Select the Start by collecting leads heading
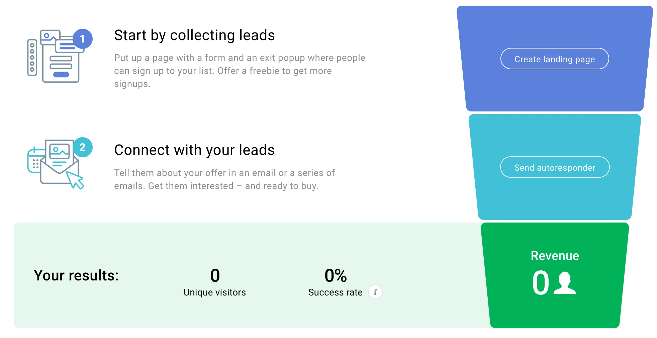 click(194, 35)
